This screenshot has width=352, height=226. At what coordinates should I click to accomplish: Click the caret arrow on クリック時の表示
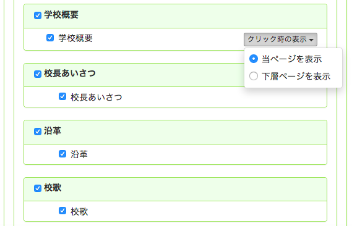[311, 40]
